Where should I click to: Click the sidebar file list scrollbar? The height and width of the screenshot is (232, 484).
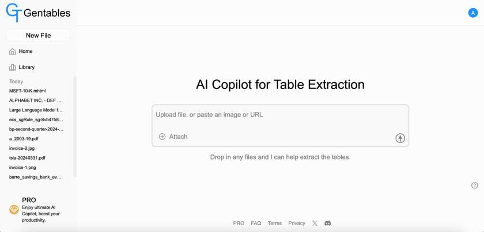click(75, 127)
